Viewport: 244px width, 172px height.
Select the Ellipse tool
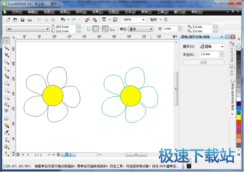tap(6, 90)
